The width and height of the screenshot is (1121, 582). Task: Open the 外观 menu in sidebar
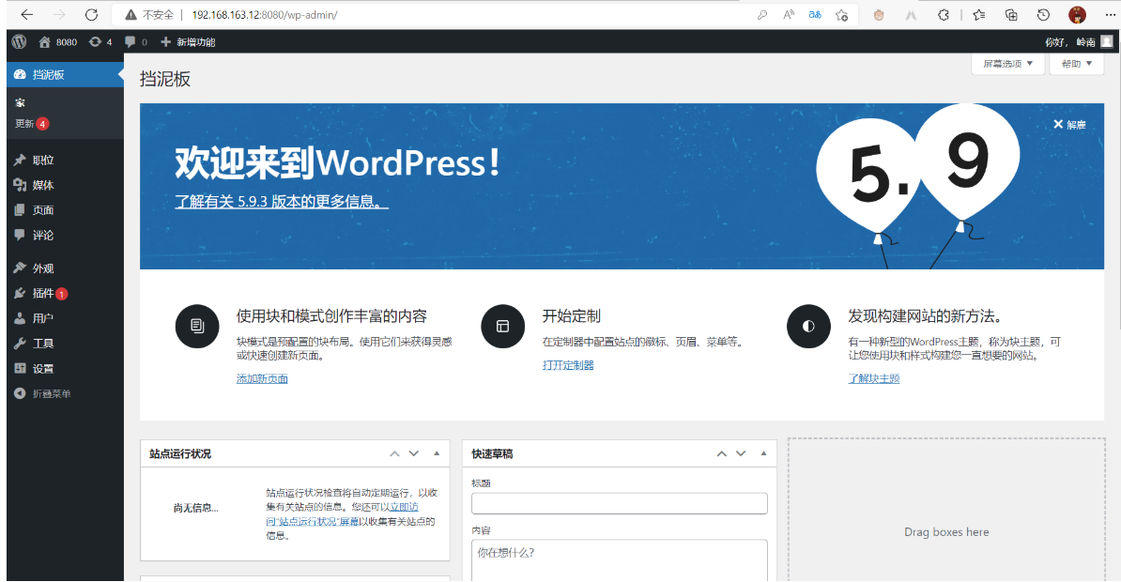43,268
